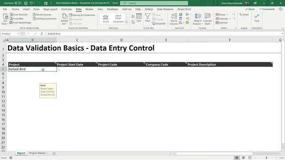Expand the Group dropdown arrow
This screenshot has height=160, width=285.
(228, 15)
